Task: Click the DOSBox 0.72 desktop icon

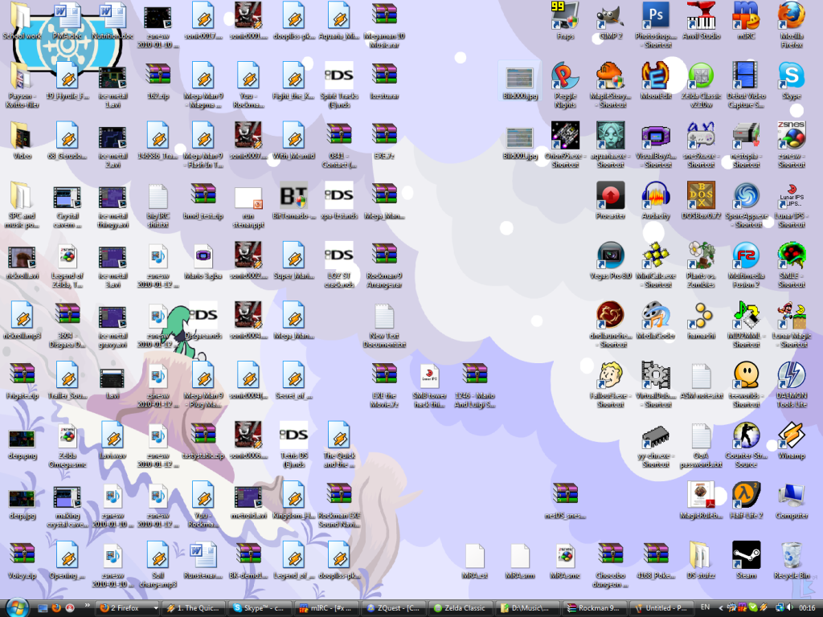Action: pyautogui.click(x=701, y=196)
